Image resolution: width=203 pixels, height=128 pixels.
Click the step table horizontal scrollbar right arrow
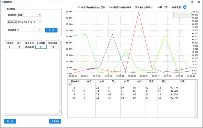click(x=57, y=114)
